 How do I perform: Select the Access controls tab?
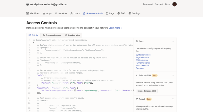point(93,13)
